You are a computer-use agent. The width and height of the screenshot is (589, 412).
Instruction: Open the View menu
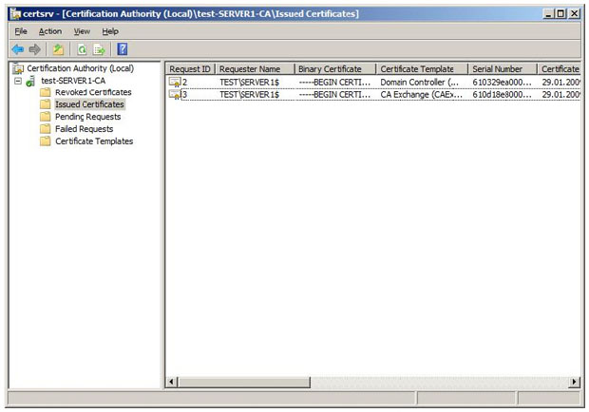(x=82, y=31)
